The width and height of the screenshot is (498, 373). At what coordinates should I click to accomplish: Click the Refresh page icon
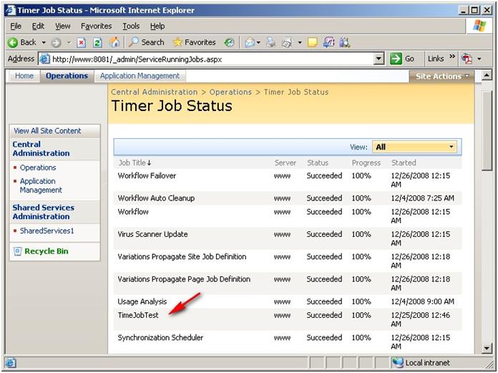(x=97, y=42)
